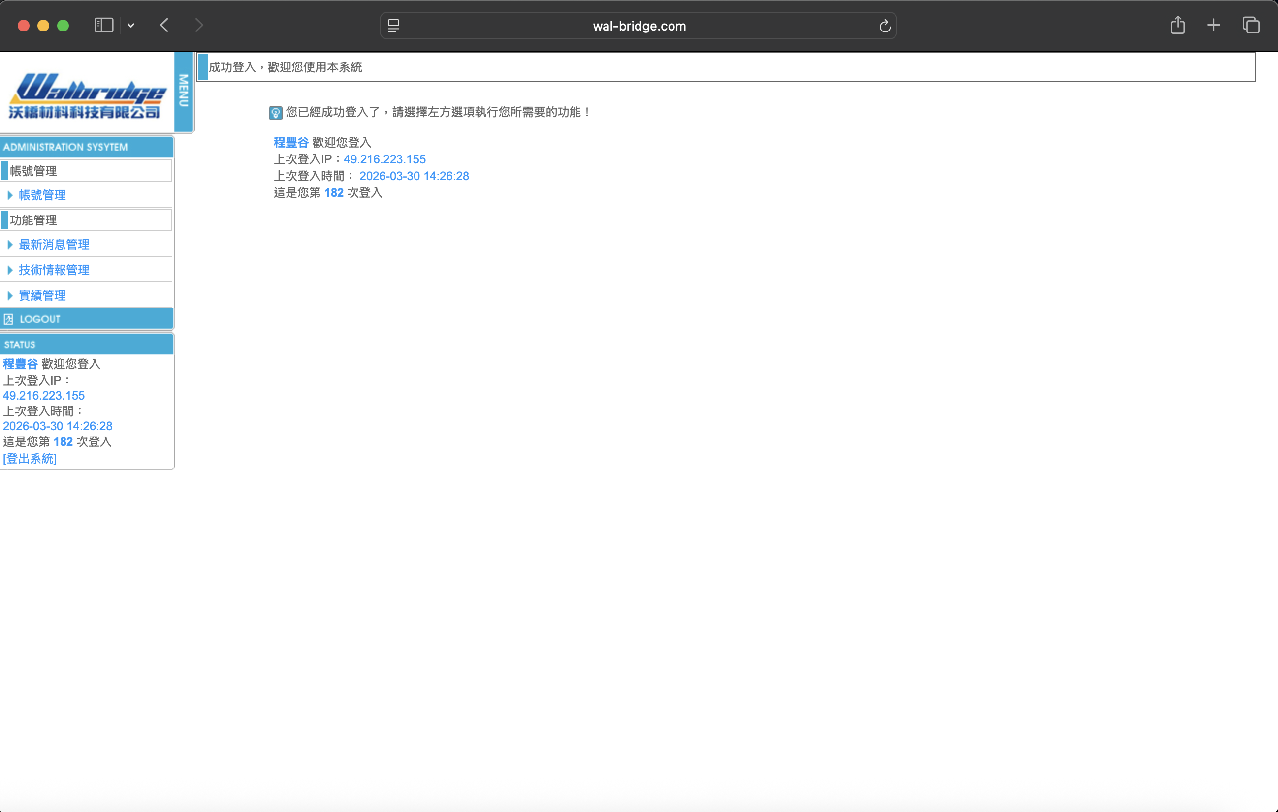The height and width of the screenshot is (812, 1278).
Task: Click the 182 count in the STATUS panel
Action: point(63,442)
